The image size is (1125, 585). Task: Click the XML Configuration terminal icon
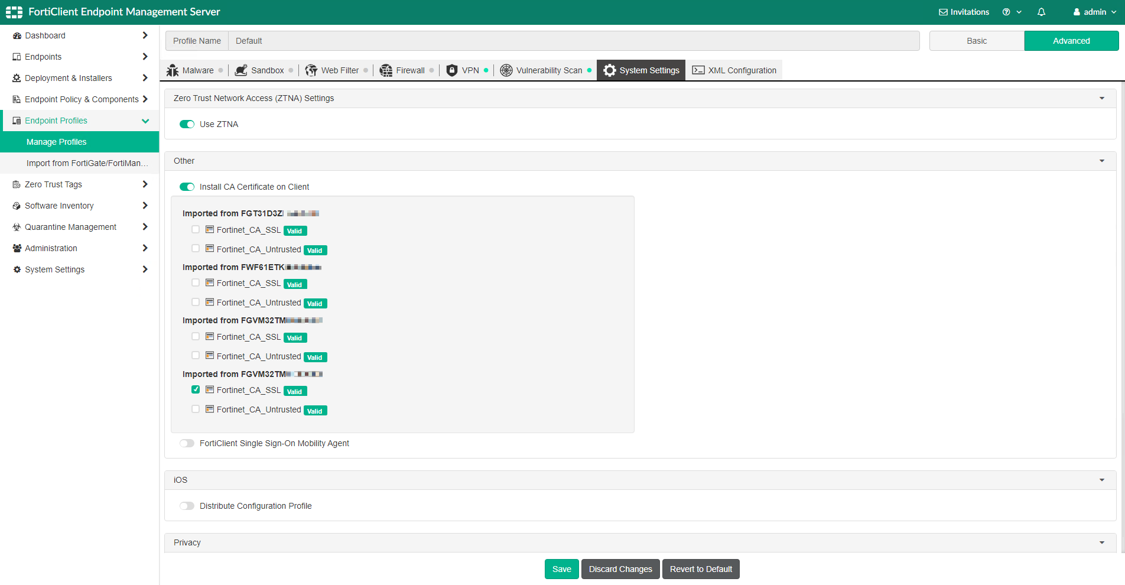pyautogui.click(x=697, y=70)
